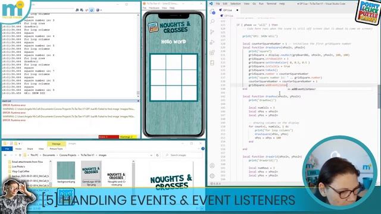Open View menu in VS Code
This screenshot has height=214, width=381.
[246, 4]
